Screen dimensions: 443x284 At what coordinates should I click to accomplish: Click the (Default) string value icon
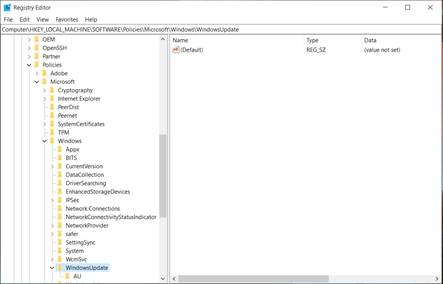(x=176, y=50)
